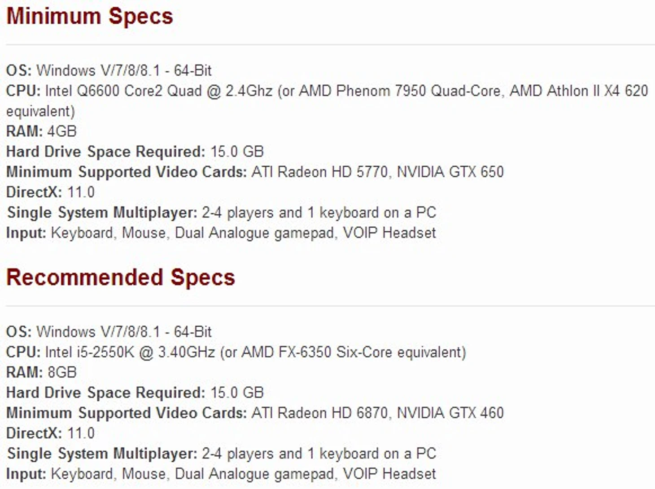Click the DirectX label under Minimum Specs
Image resolution: width=655 pixels, height=489 pixels.
coord(34,192)
